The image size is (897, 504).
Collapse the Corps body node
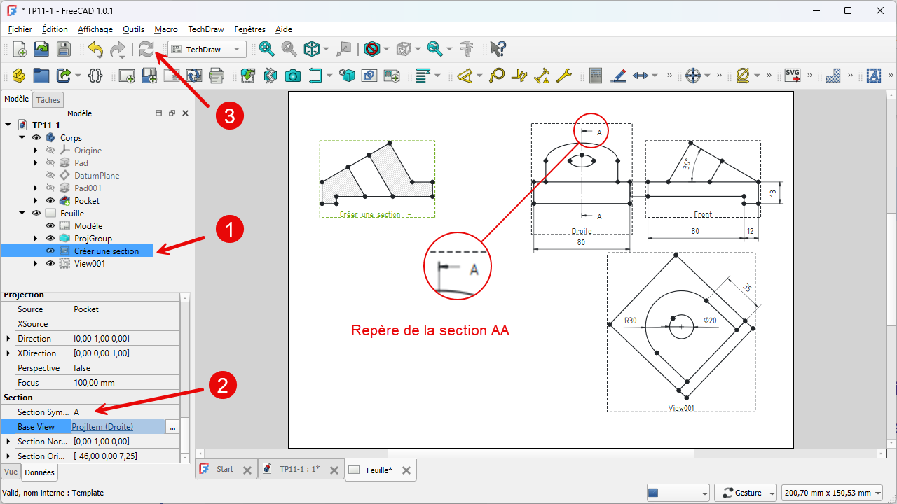[x=22, y=138]
